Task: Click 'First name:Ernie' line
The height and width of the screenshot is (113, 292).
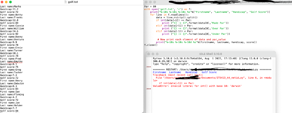Action: click(x=11, y=48)
